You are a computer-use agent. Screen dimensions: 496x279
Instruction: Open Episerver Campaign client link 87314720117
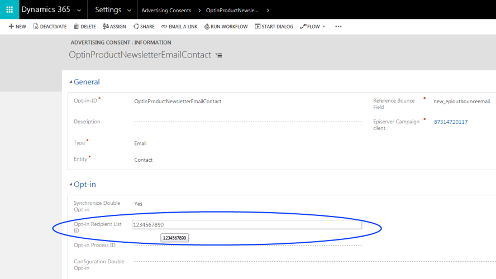click(451, 122)
